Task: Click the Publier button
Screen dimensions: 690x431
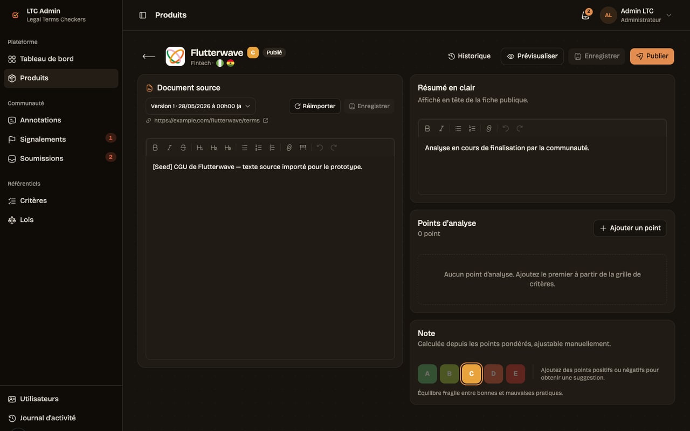Action: 652,56
